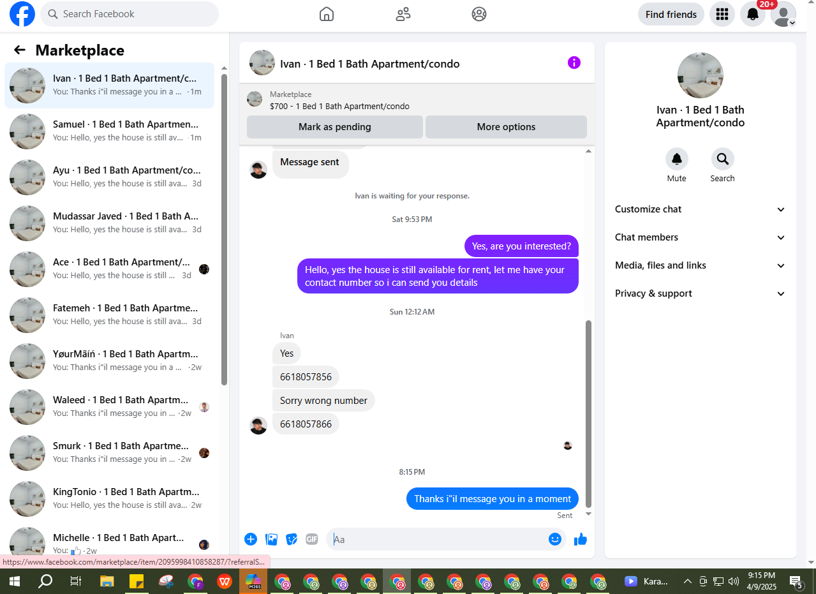Open the Waleed conversation
The image size is (816, 594).
pos(109,407)
